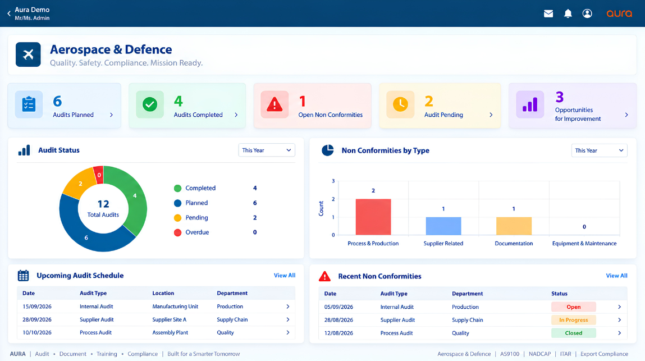645x361 pixels.
Task: Click the yellow Documentation bar
Action: (514, 226)
